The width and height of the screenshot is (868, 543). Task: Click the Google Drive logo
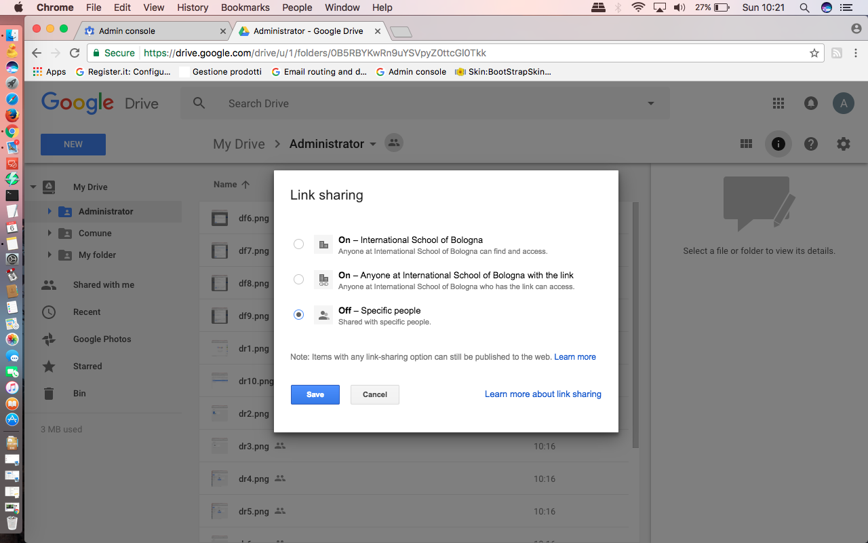click(x=100, y=103)
